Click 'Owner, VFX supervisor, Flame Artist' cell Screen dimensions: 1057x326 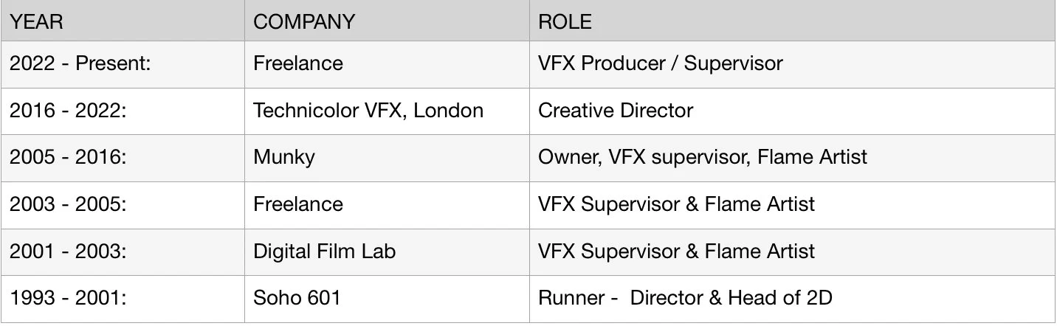click(703, 157)
